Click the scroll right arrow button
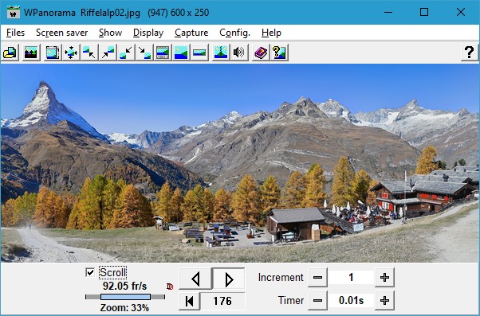This screenshot has width=480, height=316. coord(229,279)
